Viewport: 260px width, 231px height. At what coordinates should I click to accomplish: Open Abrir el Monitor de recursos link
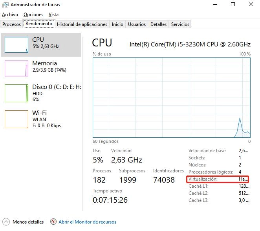pyautogui.click(x=87, y=222)
